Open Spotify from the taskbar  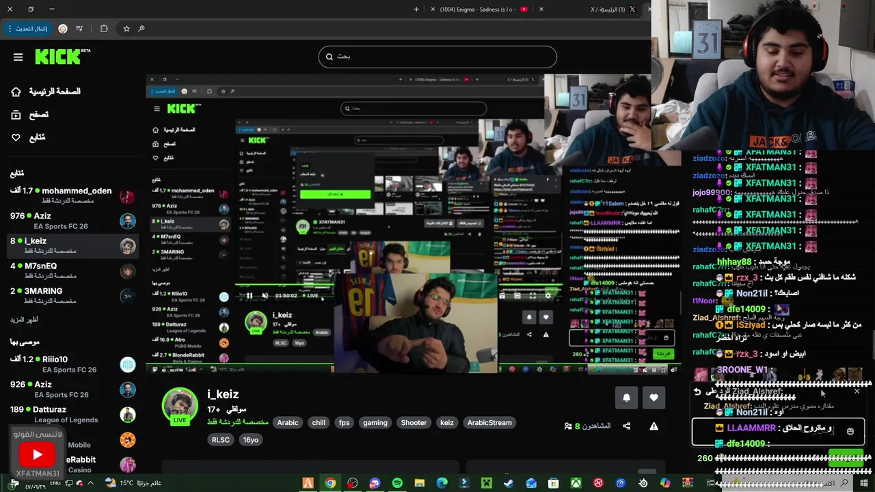[x=397, y=483]
